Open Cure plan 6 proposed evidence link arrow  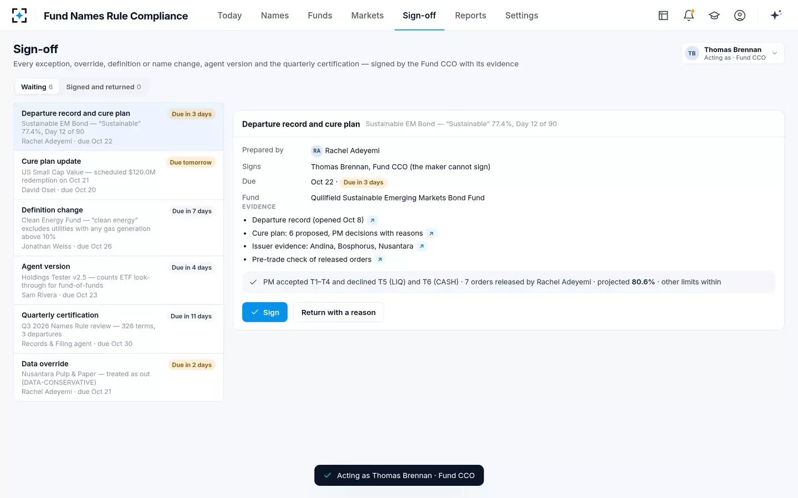[x=431, y=234]
